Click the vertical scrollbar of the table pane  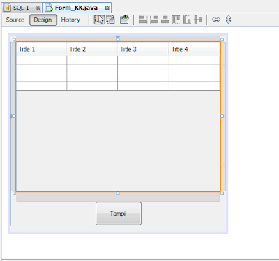(223, 117)
